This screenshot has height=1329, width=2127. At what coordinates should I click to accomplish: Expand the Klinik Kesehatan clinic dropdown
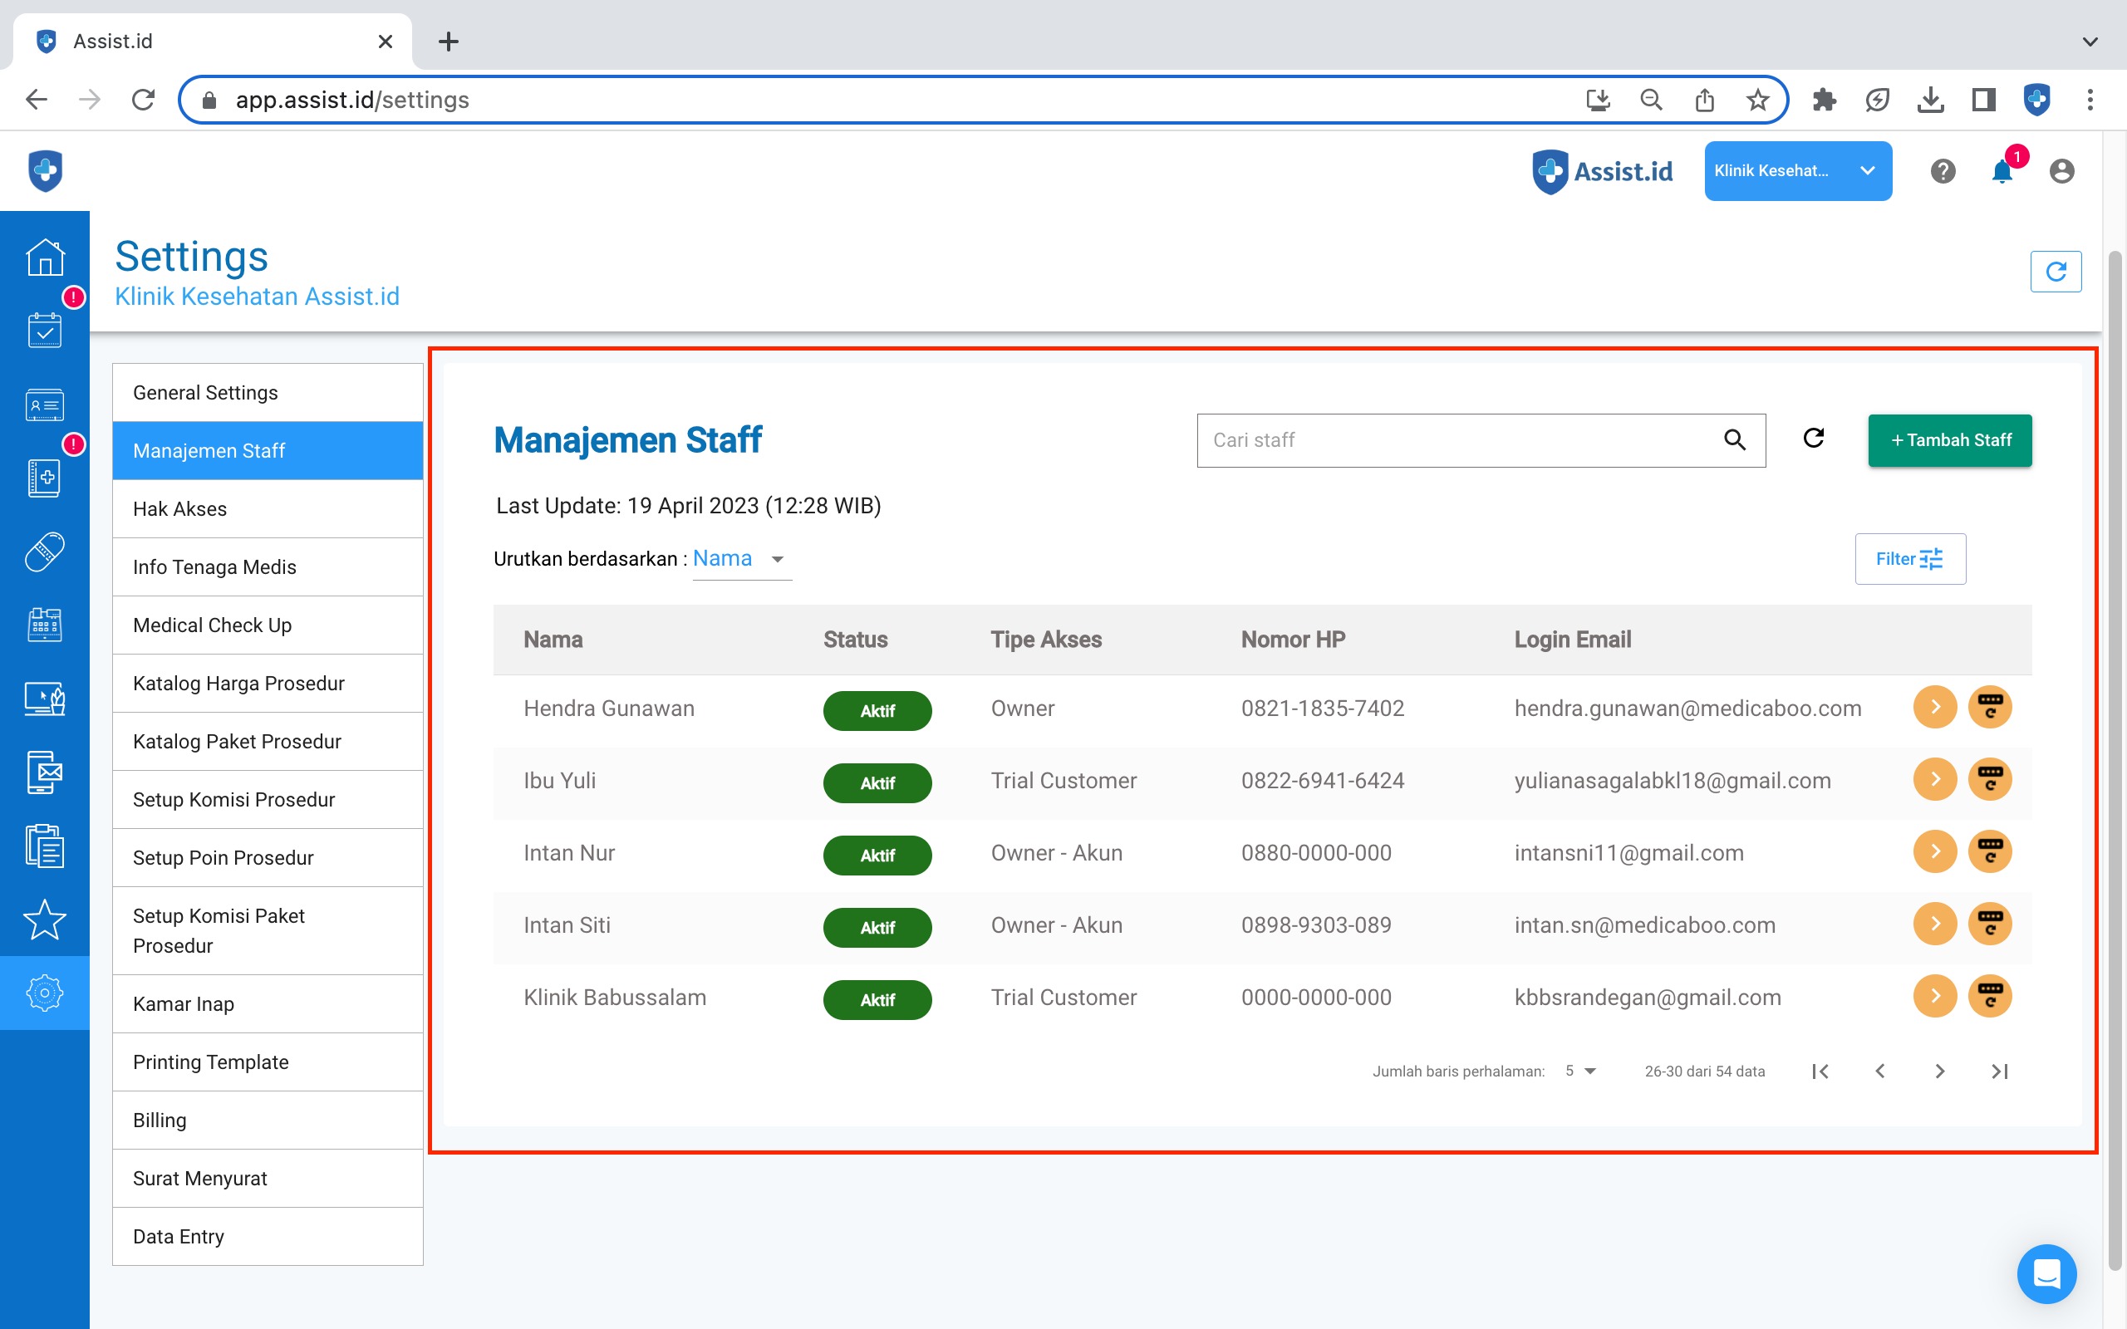pyautogui.click(x=1797, y=171)
